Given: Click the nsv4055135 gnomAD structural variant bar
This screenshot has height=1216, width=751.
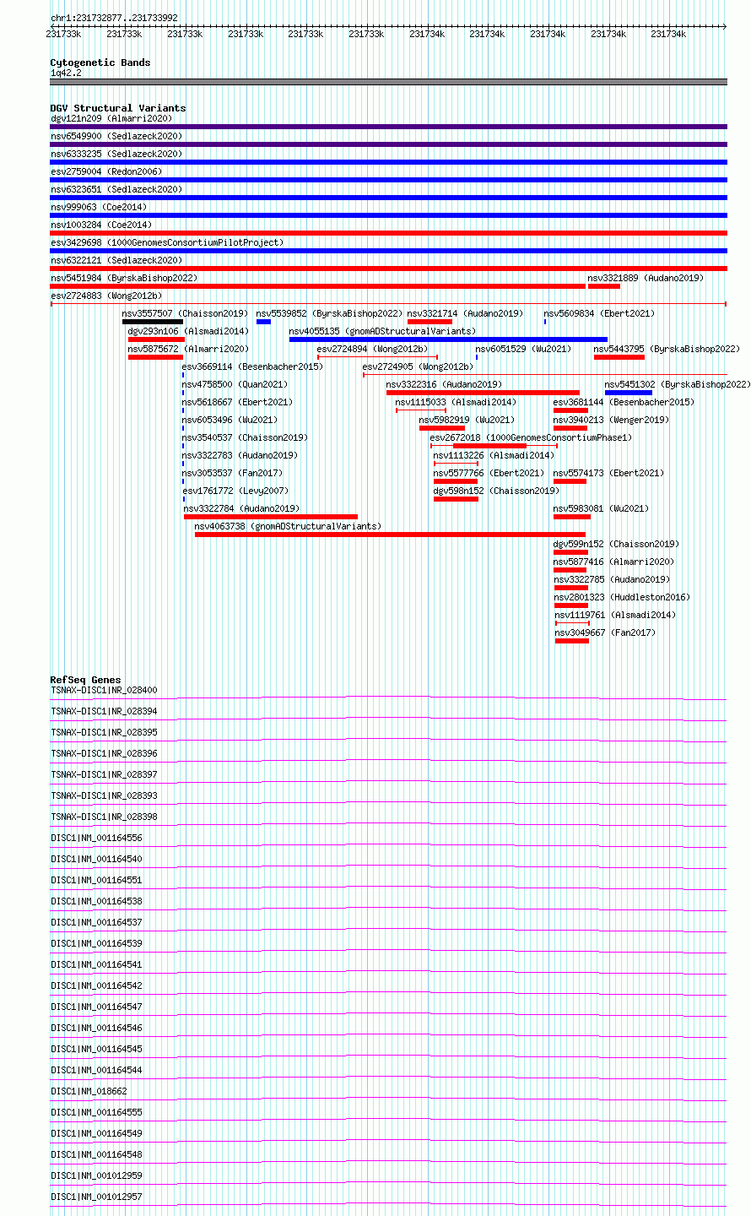Looking at the screenshot, I should 448,339.
